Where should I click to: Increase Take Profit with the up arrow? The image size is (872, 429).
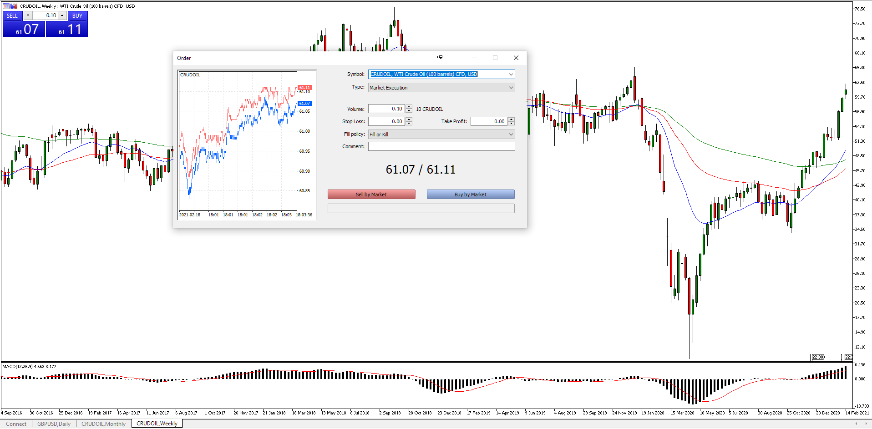click(511, 120)
